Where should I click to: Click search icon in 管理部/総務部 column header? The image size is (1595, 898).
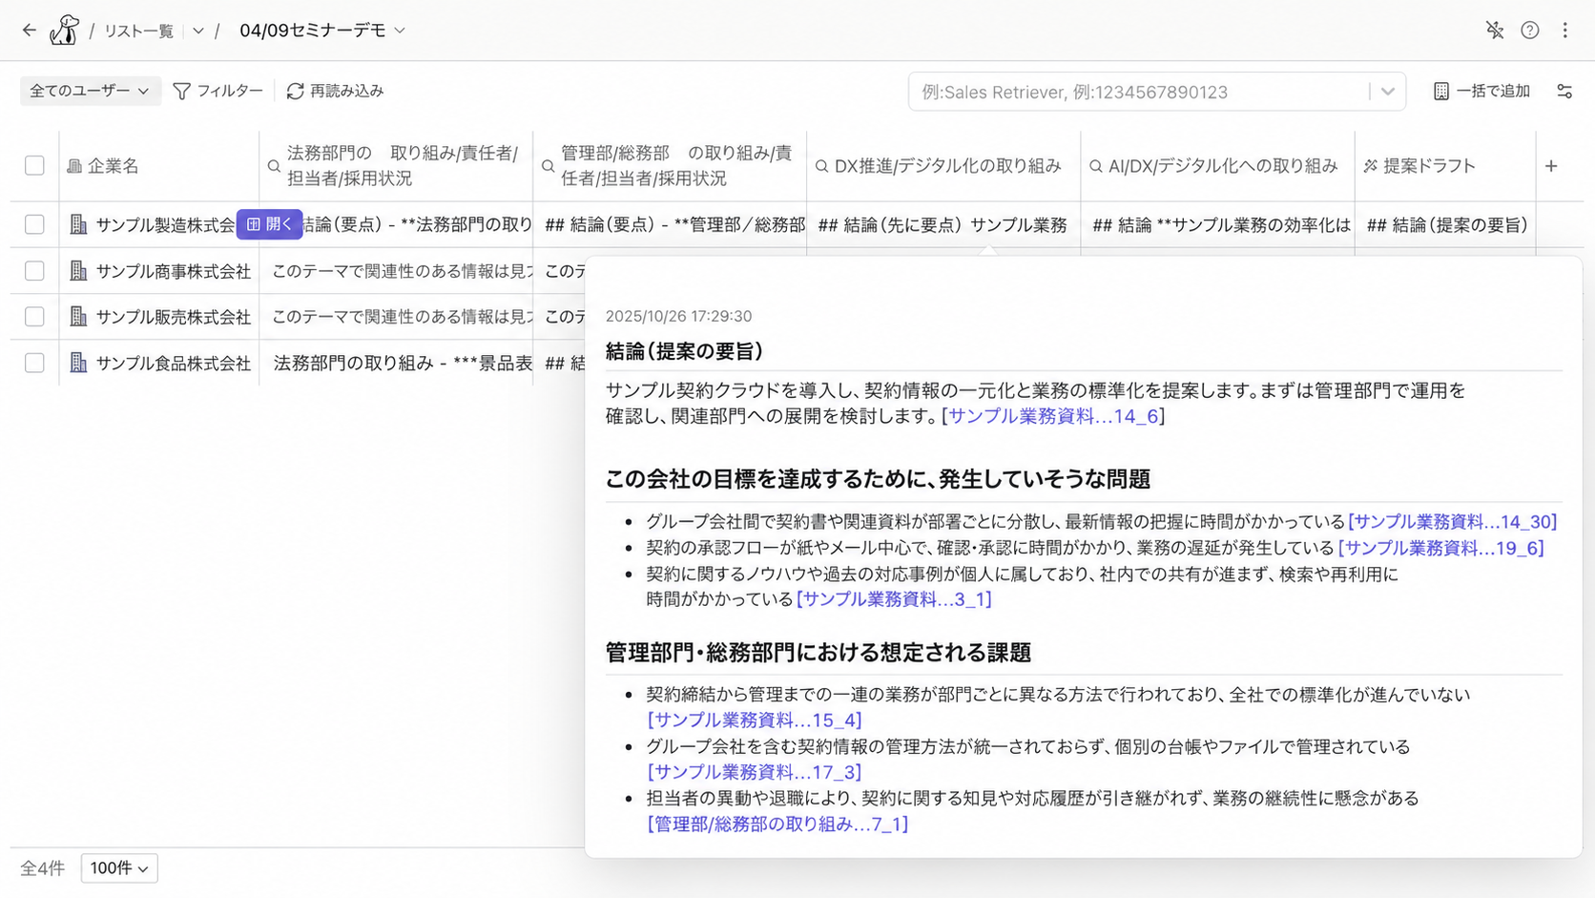coord(548,166)
